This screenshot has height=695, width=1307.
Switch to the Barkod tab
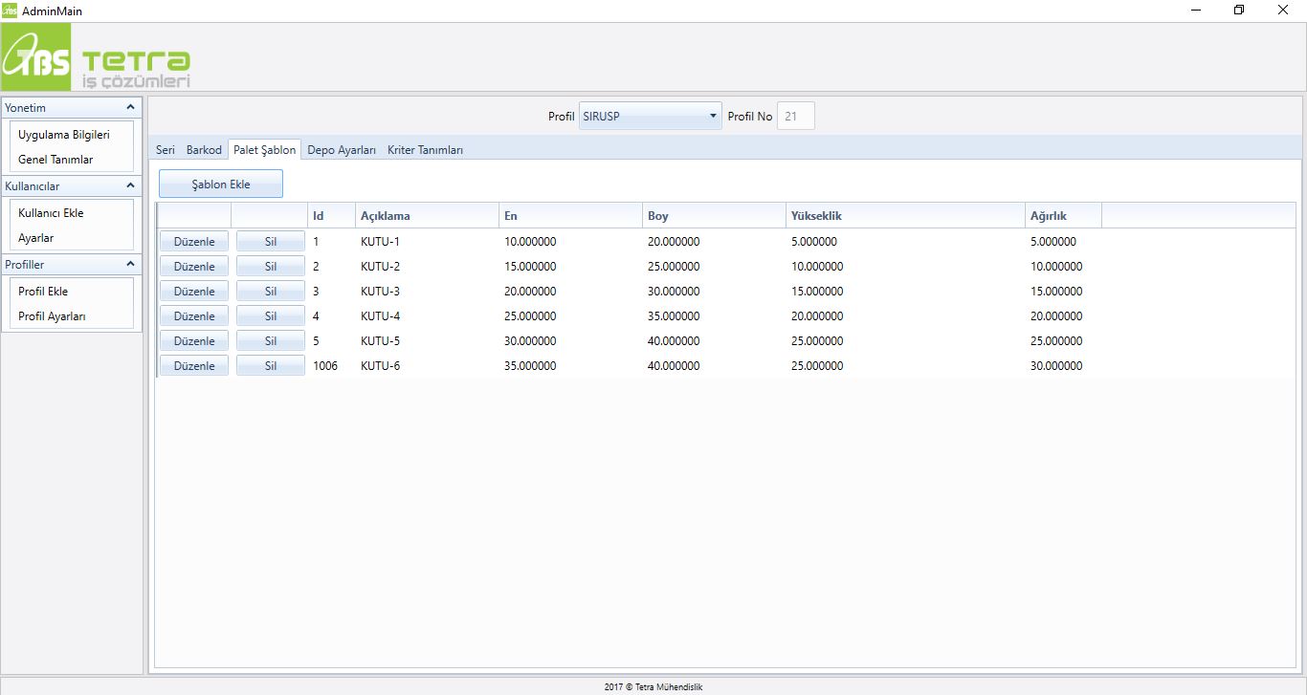pos(204,150)
